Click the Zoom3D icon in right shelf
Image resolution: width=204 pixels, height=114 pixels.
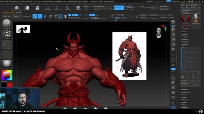click(173, 88)
